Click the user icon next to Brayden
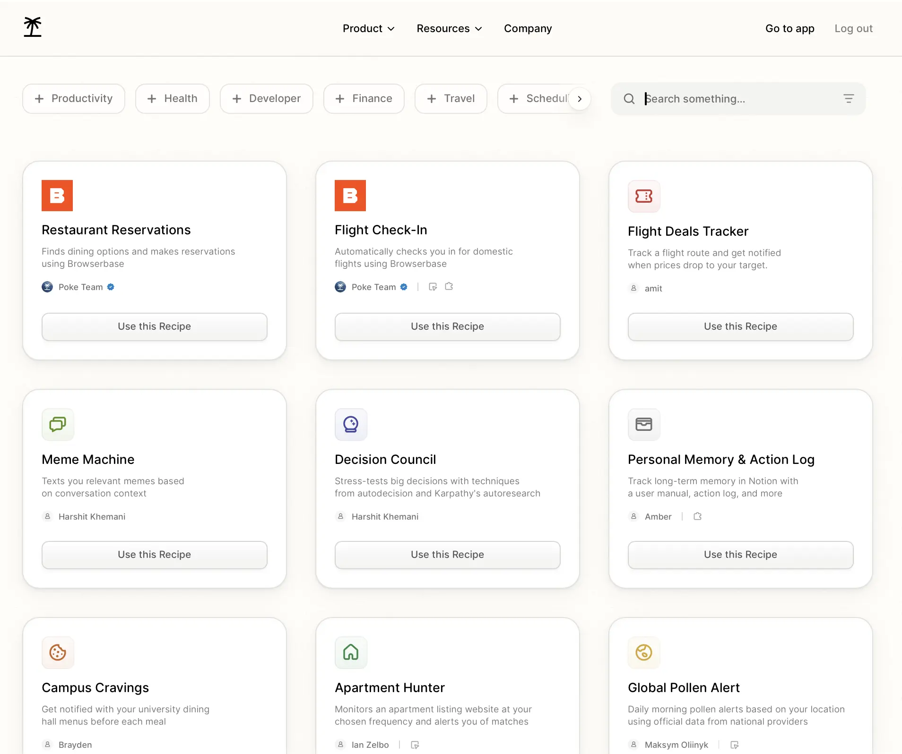Screen dimensions: 902x754 click(47, 745)
